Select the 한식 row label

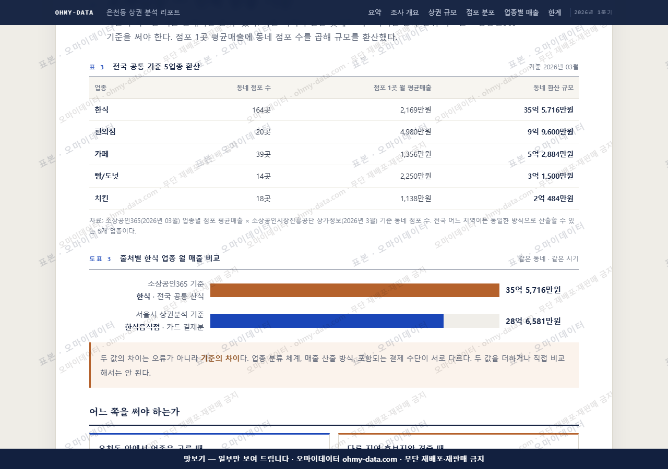[x=102, y=110]
